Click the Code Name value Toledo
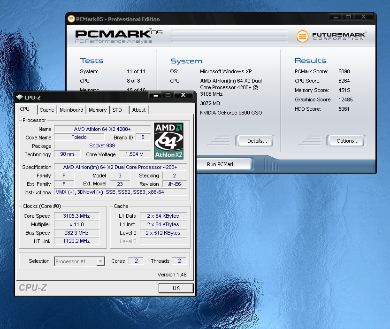 79,137
